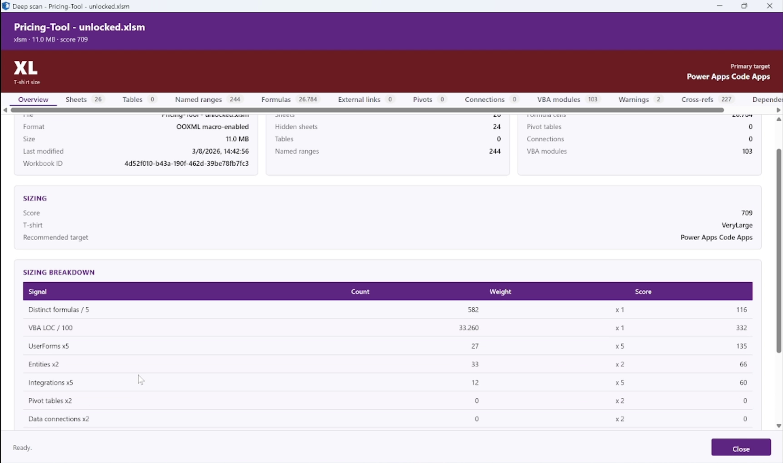Click the Primary target 'Power Apps Code Apps' header
This screenshot has width=783, height=463.
(x=728, y=77)
